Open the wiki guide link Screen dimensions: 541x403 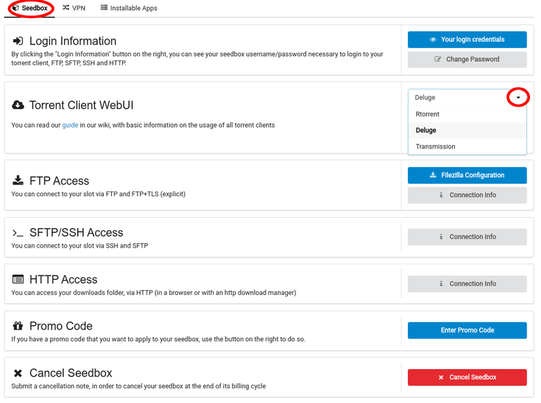(x=70, y=126)
